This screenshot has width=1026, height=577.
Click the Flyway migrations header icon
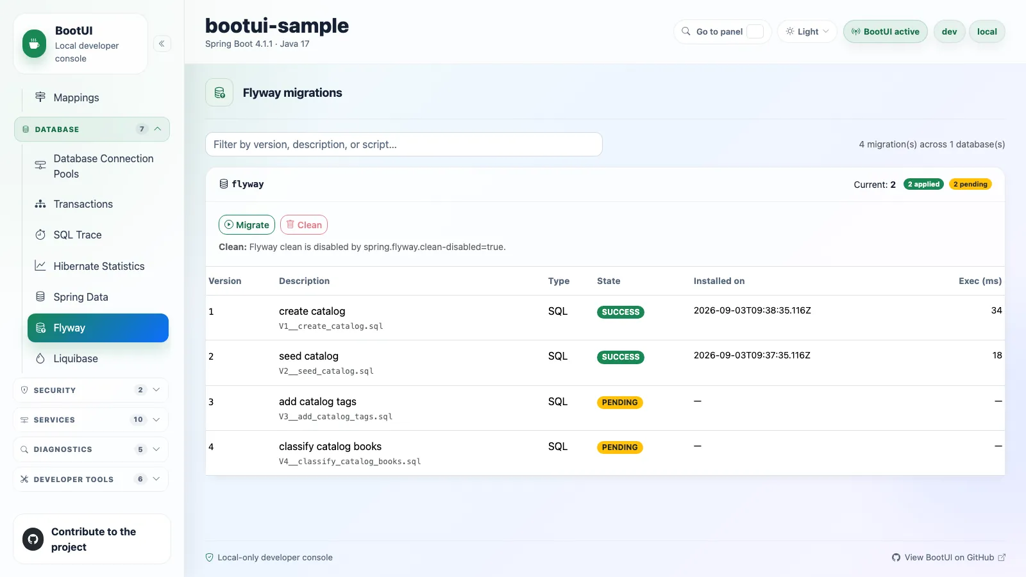(x=219, y=93)
